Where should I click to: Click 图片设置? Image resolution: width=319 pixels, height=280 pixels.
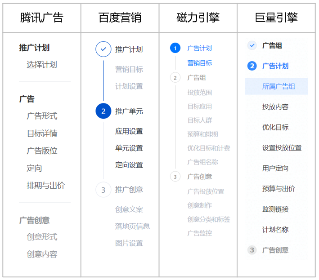click(x=129, y=243)
